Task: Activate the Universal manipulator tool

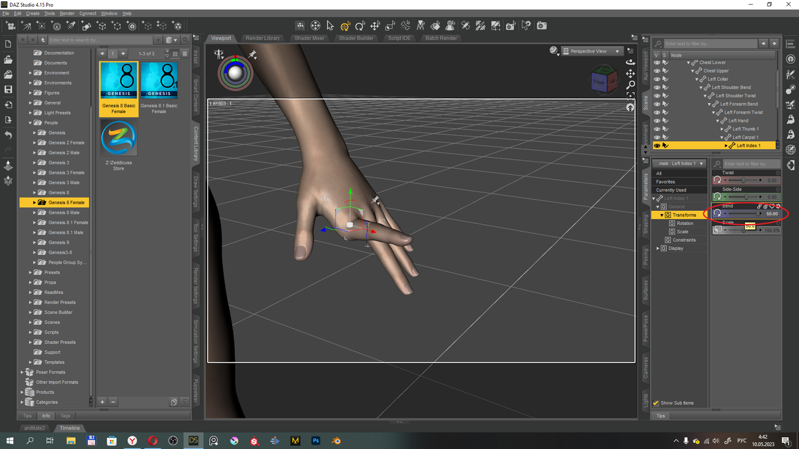Action: coord(345,26)
